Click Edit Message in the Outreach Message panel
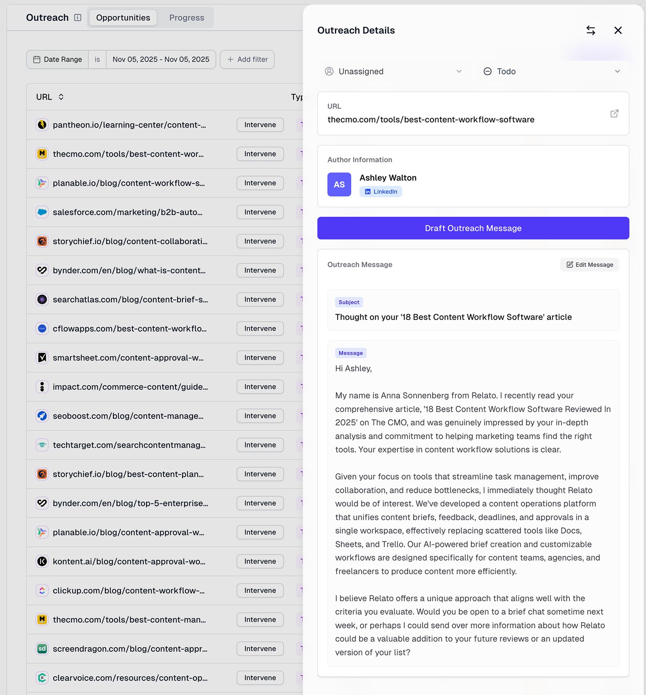Viewport: 646px width, 695px height. pos(589,264)
